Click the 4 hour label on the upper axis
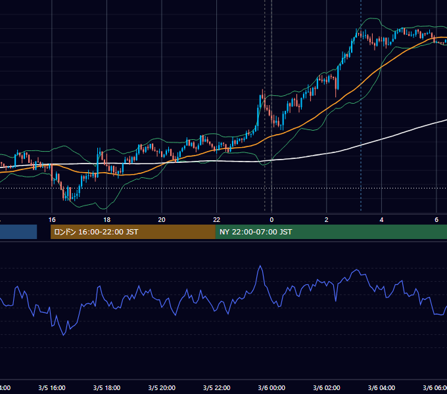 point(381,220)
